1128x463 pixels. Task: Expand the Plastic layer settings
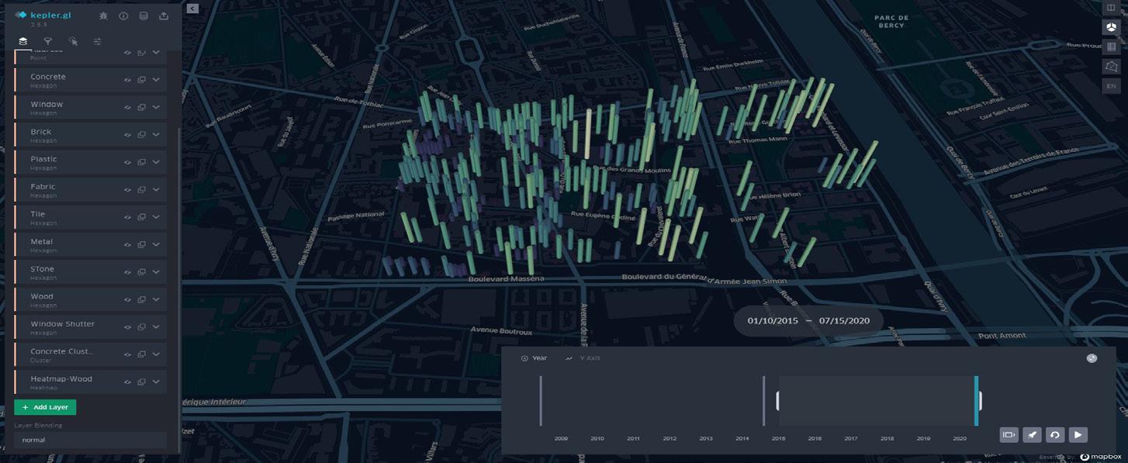[x=156, y=162]
